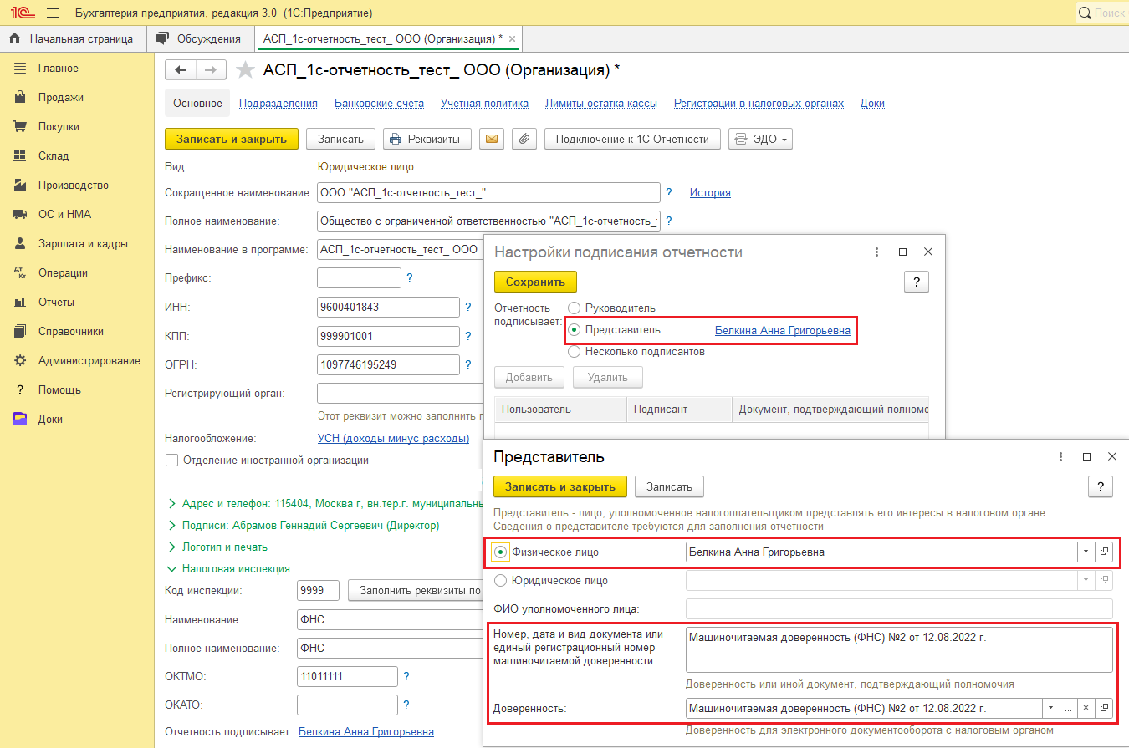Click help question mark next to ИНН
This screenshot has height=748, width=1129.
(x=468, y=308)
